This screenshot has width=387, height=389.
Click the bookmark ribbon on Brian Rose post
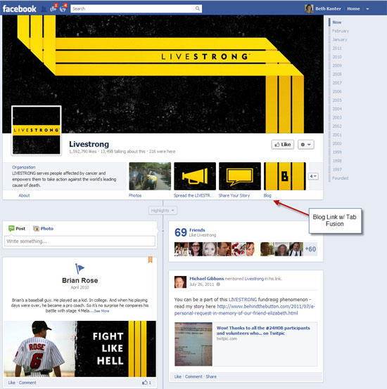pos(150,260)
